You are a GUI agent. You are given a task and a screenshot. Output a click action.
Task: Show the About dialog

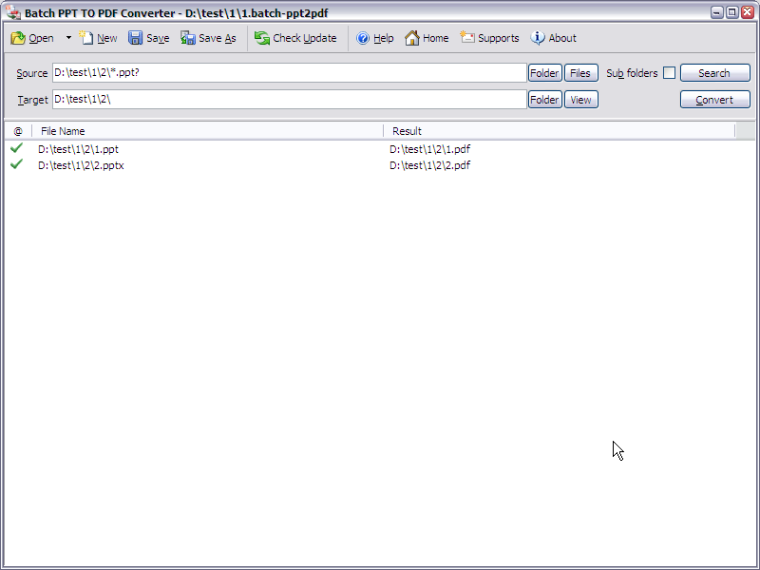pyautogui.click(x=553, y=38)
